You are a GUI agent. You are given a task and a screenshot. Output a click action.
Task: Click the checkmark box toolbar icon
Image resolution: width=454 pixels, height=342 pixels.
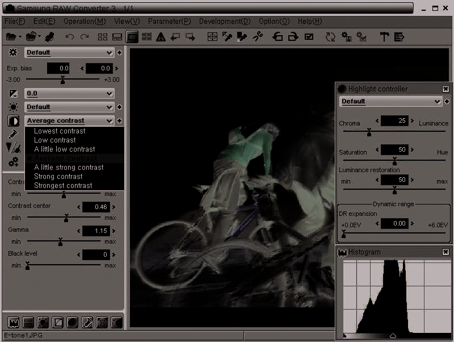(x=309, y=37)
